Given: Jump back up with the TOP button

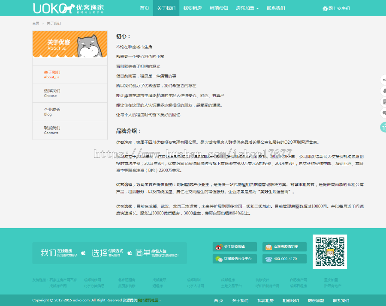Looking at the screenshot, I should [383, 127].
